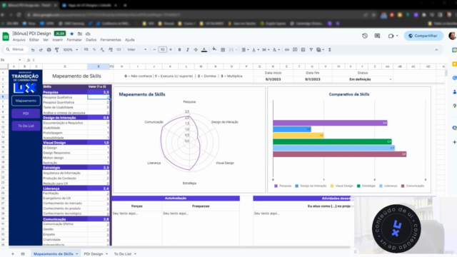Open the text wrapping dropdown
Viewport: 457px width, 257px height.
tap(266, 50)
